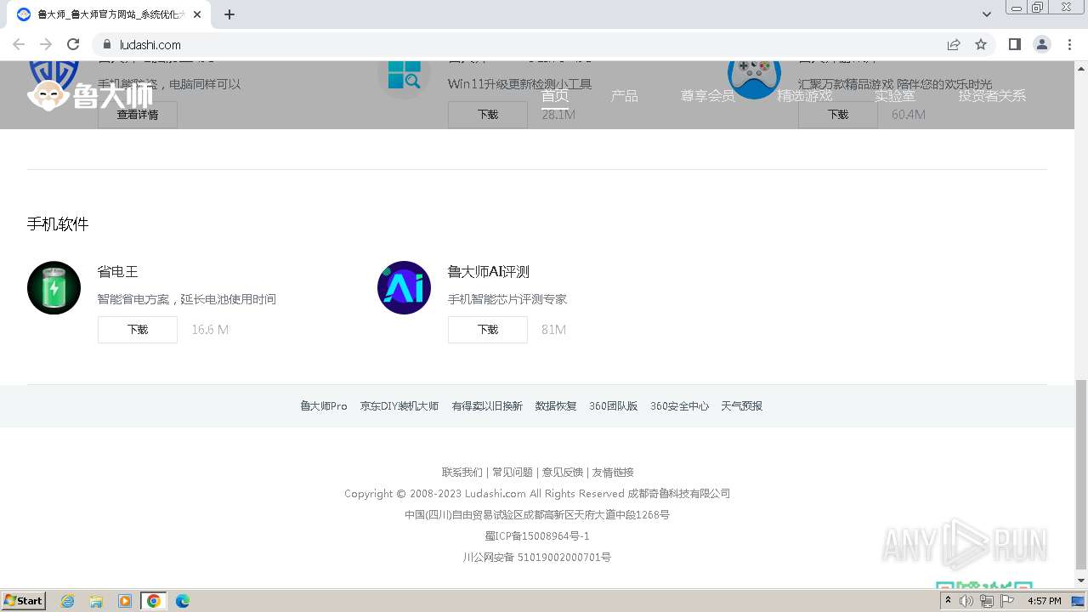
Task: Select 投资者关系 in navigation menu
Action: (992, 96)
